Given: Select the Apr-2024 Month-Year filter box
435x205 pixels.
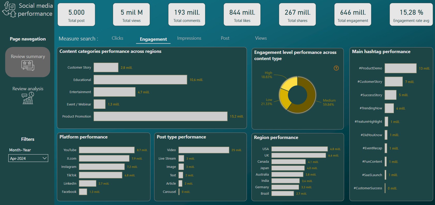Looking at the screenshot, I should click(25, 158).
